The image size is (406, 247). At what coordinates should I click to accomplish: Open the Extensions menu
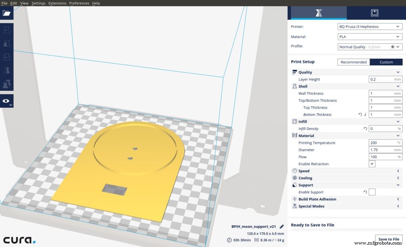click(57, 3)
